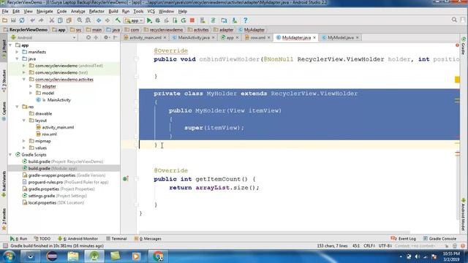The image size is (468, 263).
Task: Select the drawable folder
Action: click(43, 114)
